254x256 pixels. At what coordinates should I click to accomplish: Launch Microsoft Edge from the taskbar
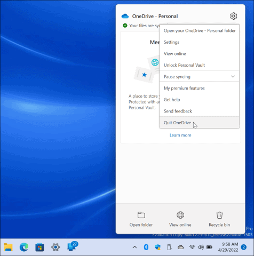point(24,247)
